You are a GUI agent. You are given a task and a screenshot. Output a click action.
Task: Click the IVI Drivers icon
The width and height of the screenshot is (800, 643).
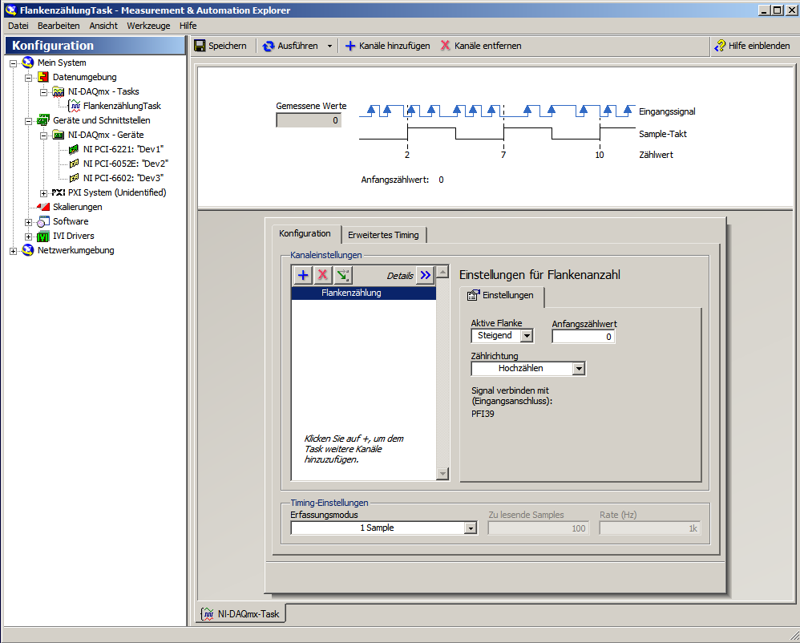(x=43, y=236)
